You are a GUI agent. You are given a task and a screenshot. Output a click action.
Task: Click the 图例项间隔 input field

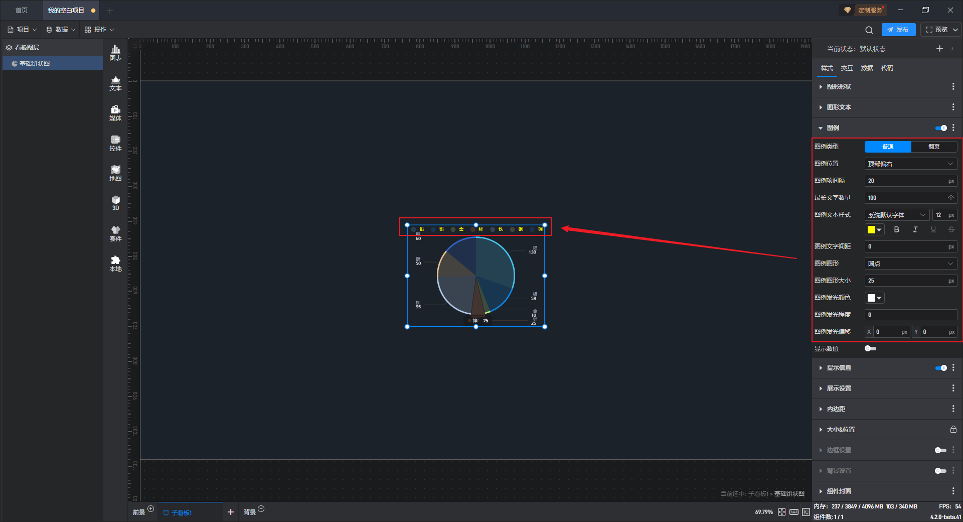911,181
